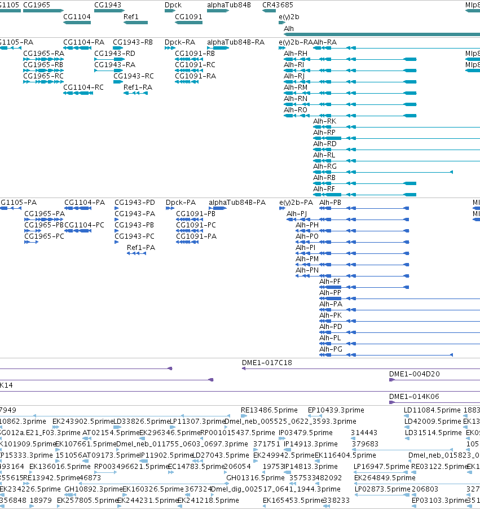Select the CG1091 gene bar
Screen dimensions: 480x509
pos(188,23)
